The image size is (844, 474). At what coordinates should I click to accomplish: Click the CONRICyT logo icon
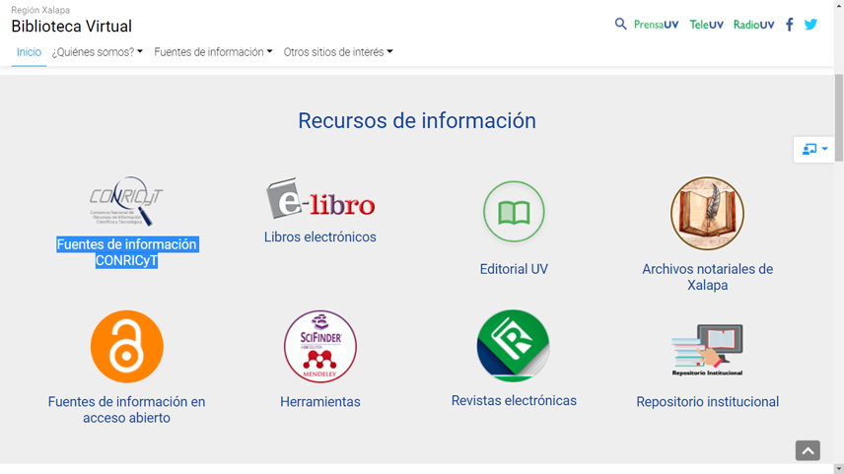[126, 205]
